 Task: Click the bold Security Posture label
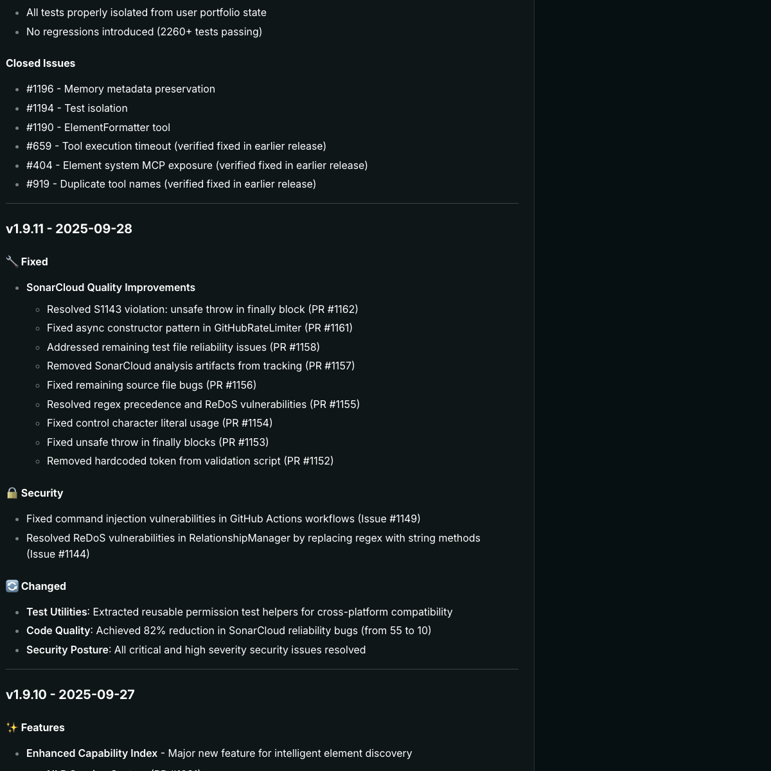[x=67, y=650]
